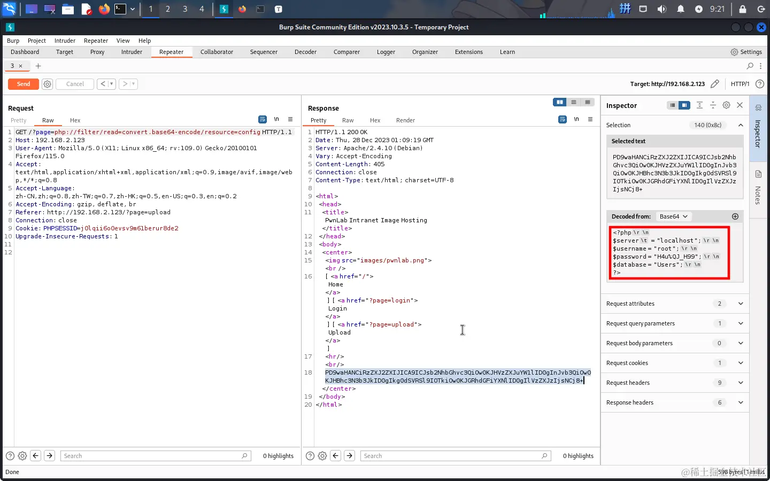
Task: Open terminal emulator from Kali panel
Action: click(x=121, y=9)
